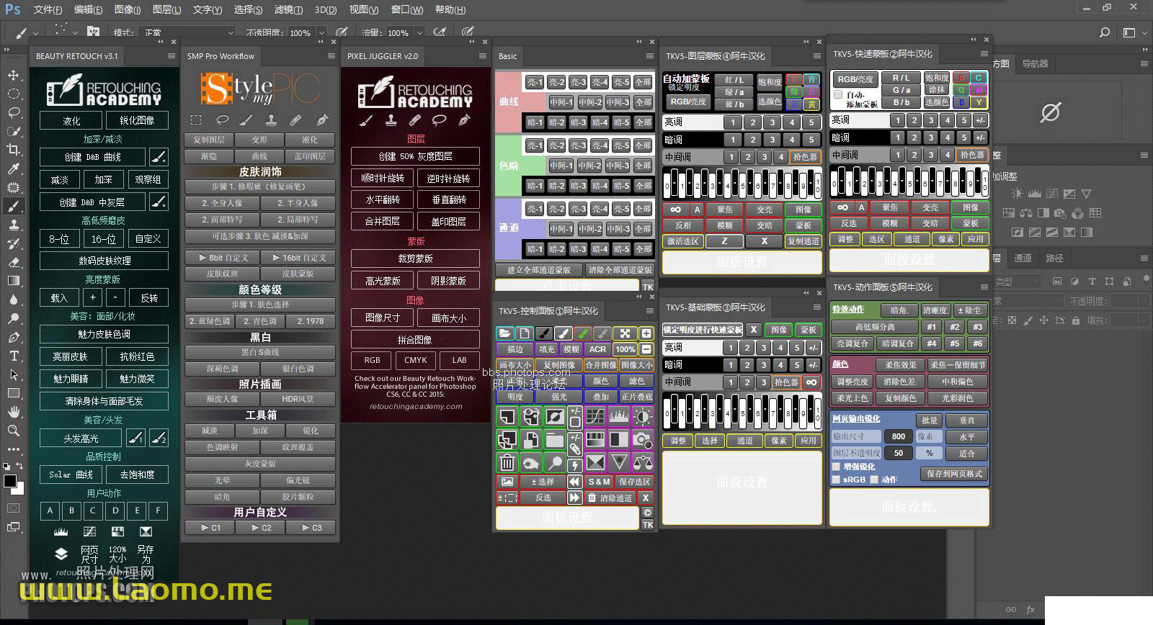Click the brightness sun icon in TKV5 control panel

(x=642, y=416)
